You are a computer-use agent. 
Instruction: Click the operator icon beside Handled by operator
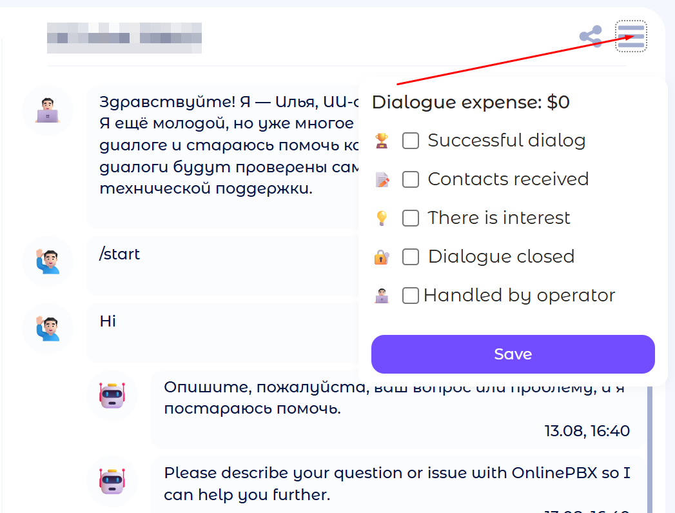tap(382, 296)
